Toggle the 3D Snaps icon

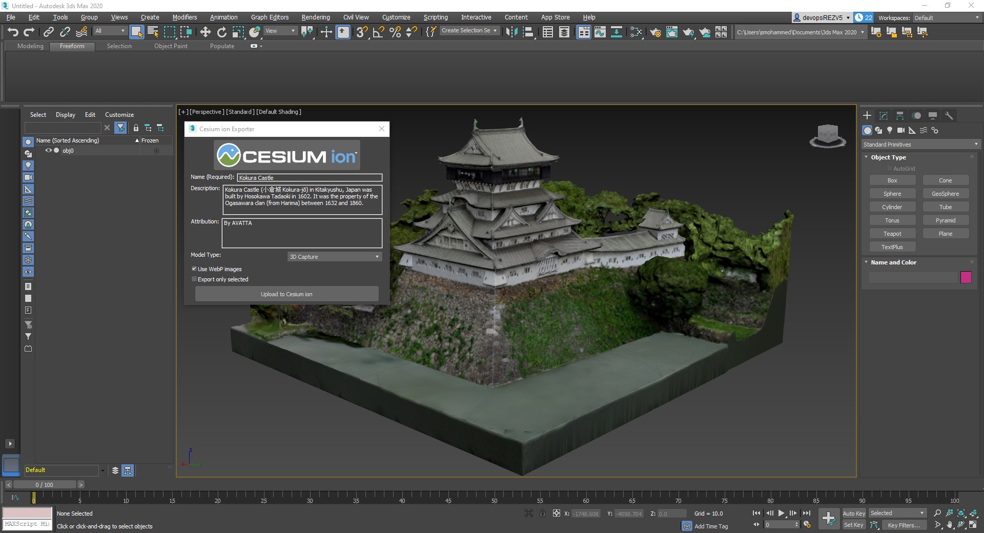[361, 32]
